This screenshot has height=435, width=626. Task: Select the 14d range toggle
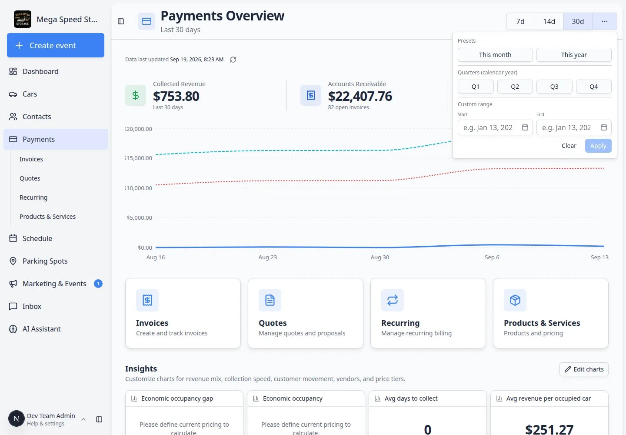point(549,21)
